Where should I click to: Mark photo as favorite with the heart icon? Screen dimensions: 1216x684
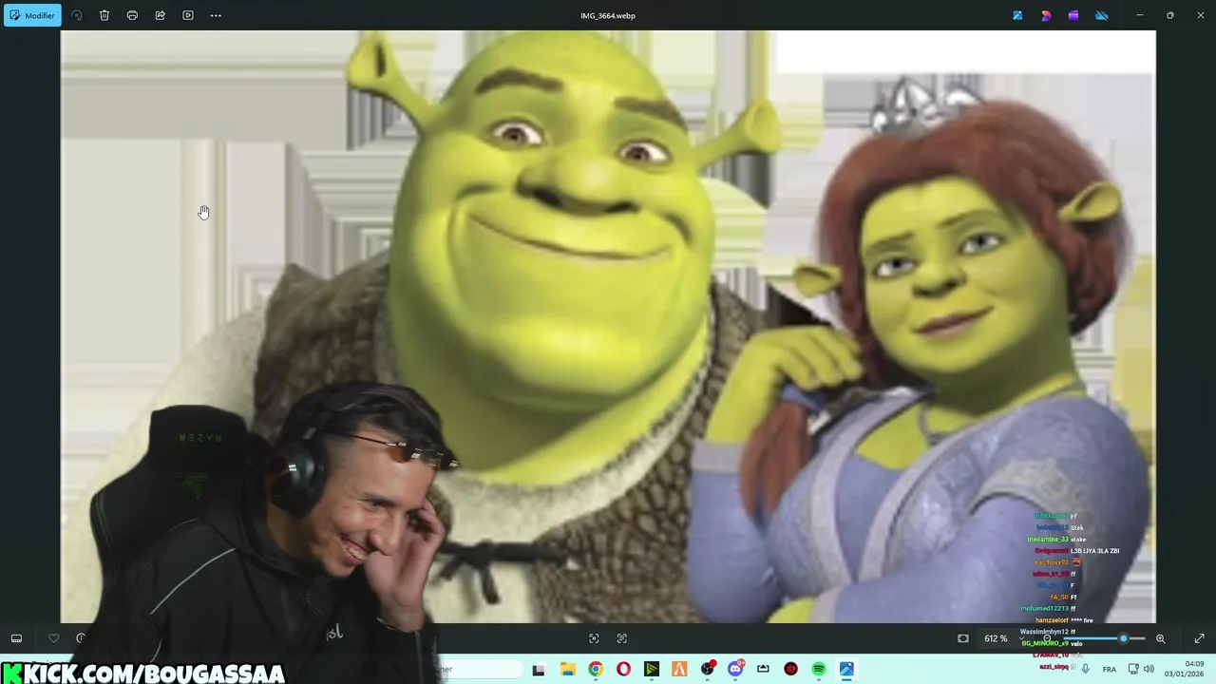pyautogui.click(x=53, y=638)
